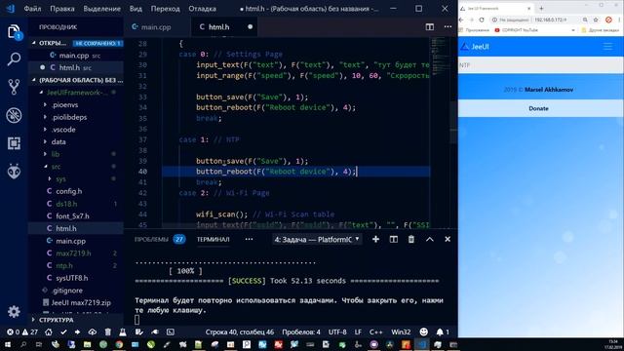624x351 pixels.
Task: Kill the terminal with the trash icon
Action: 411,239
